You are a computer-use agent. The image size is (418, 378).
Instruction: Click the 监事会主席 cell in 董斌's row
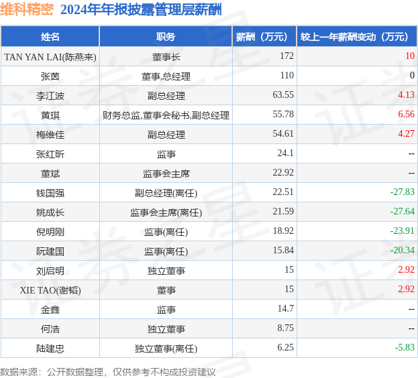pyautogui.click(x=166, y=174)
